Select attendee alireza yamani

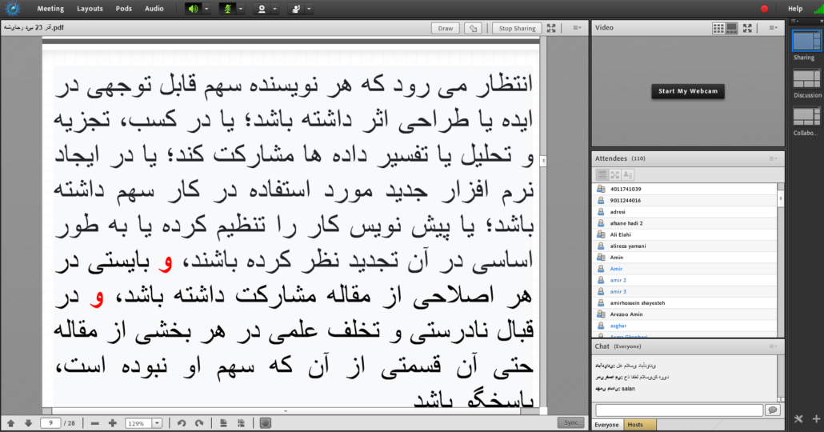coord(685,246)
